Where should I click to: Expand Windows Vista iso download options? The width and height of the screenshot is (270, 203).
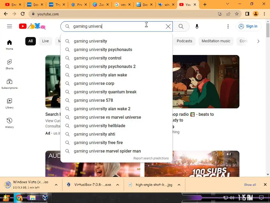coord(56,185)
